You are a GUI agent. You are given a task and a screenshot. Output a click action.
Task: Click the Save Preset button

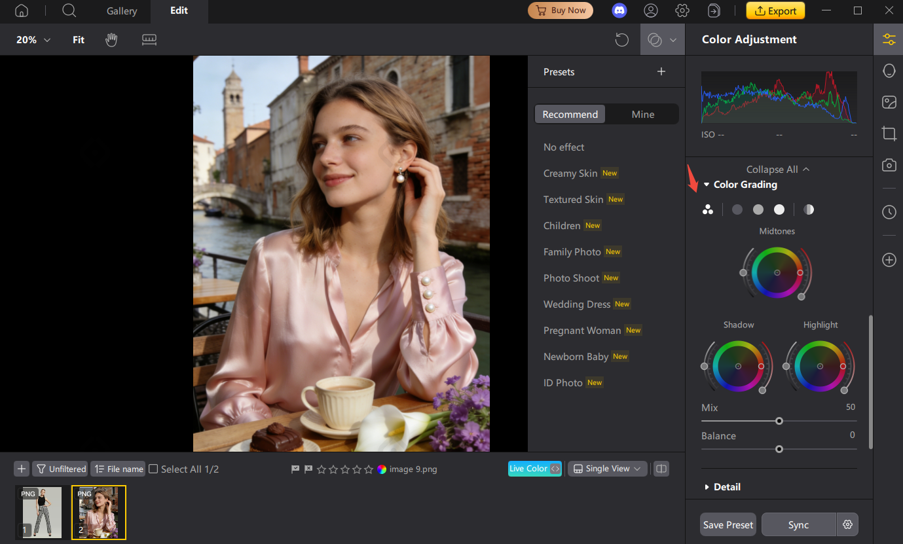tap(728, 524)
